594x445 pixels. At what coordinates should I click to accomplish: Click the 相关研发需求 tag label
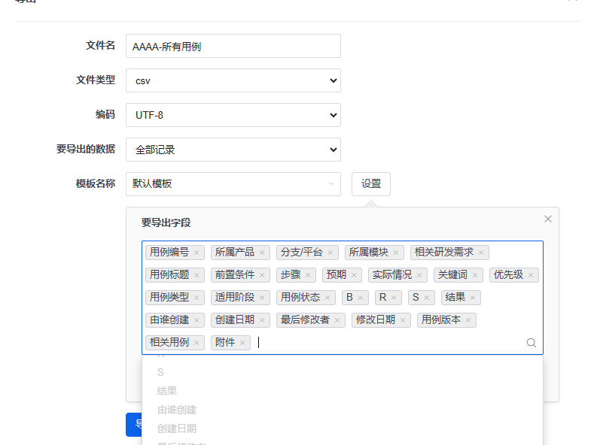pyautogui.click(x=444, y=253)
